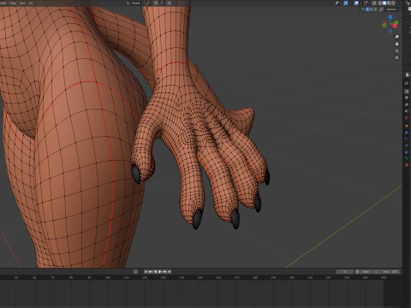
Task: Switch to rendered viewport shading
Action: coord(393,3)
